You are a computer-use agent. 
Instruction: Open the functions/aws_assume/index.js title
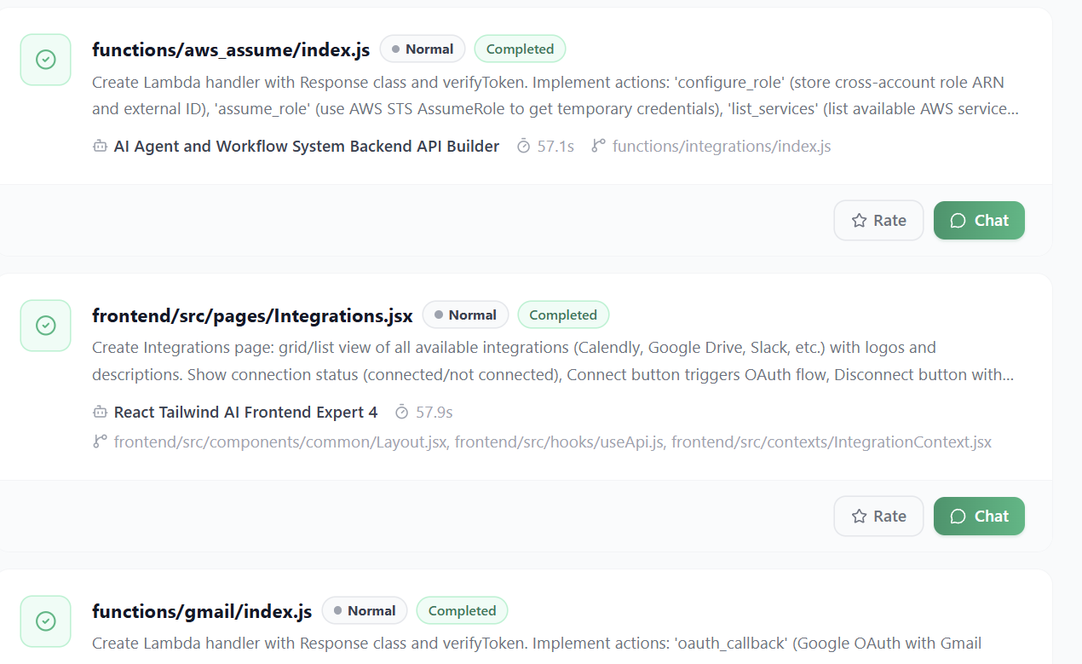coord(231,49)
